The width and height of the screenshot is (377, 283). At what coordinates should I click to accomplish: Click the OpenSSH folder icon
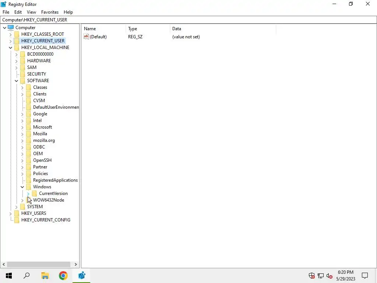(28, 160)
